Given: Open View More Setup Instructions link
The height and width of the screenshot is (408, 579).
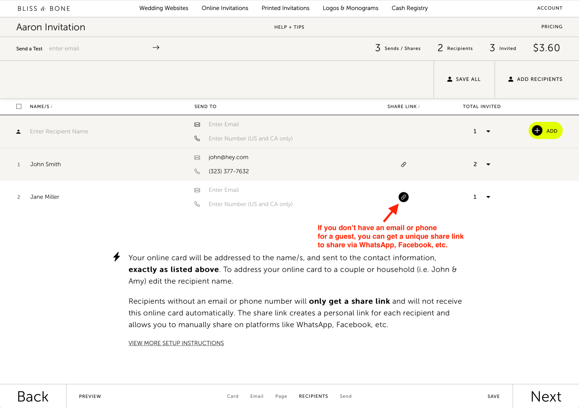Looking at the screenshot, I should point(176,343).
